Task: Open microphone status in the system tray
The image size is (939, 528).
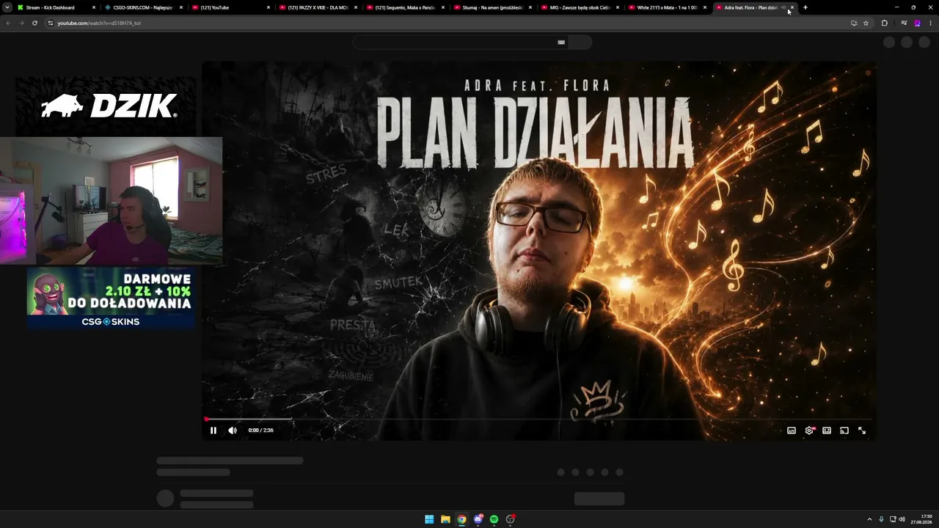Action: [881, 519]
